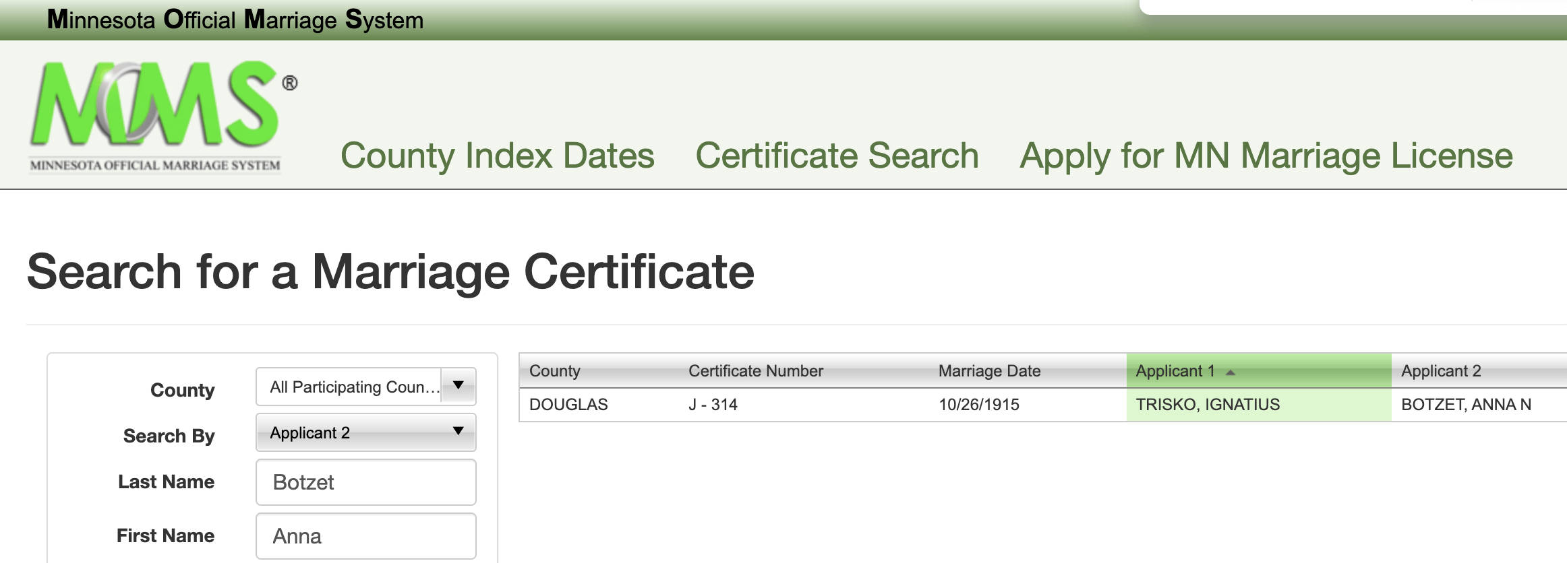The height and width of the screenshot is (563, 1567).
Task: Expand the Search By dropdown
Action: (x=365, y=432)
